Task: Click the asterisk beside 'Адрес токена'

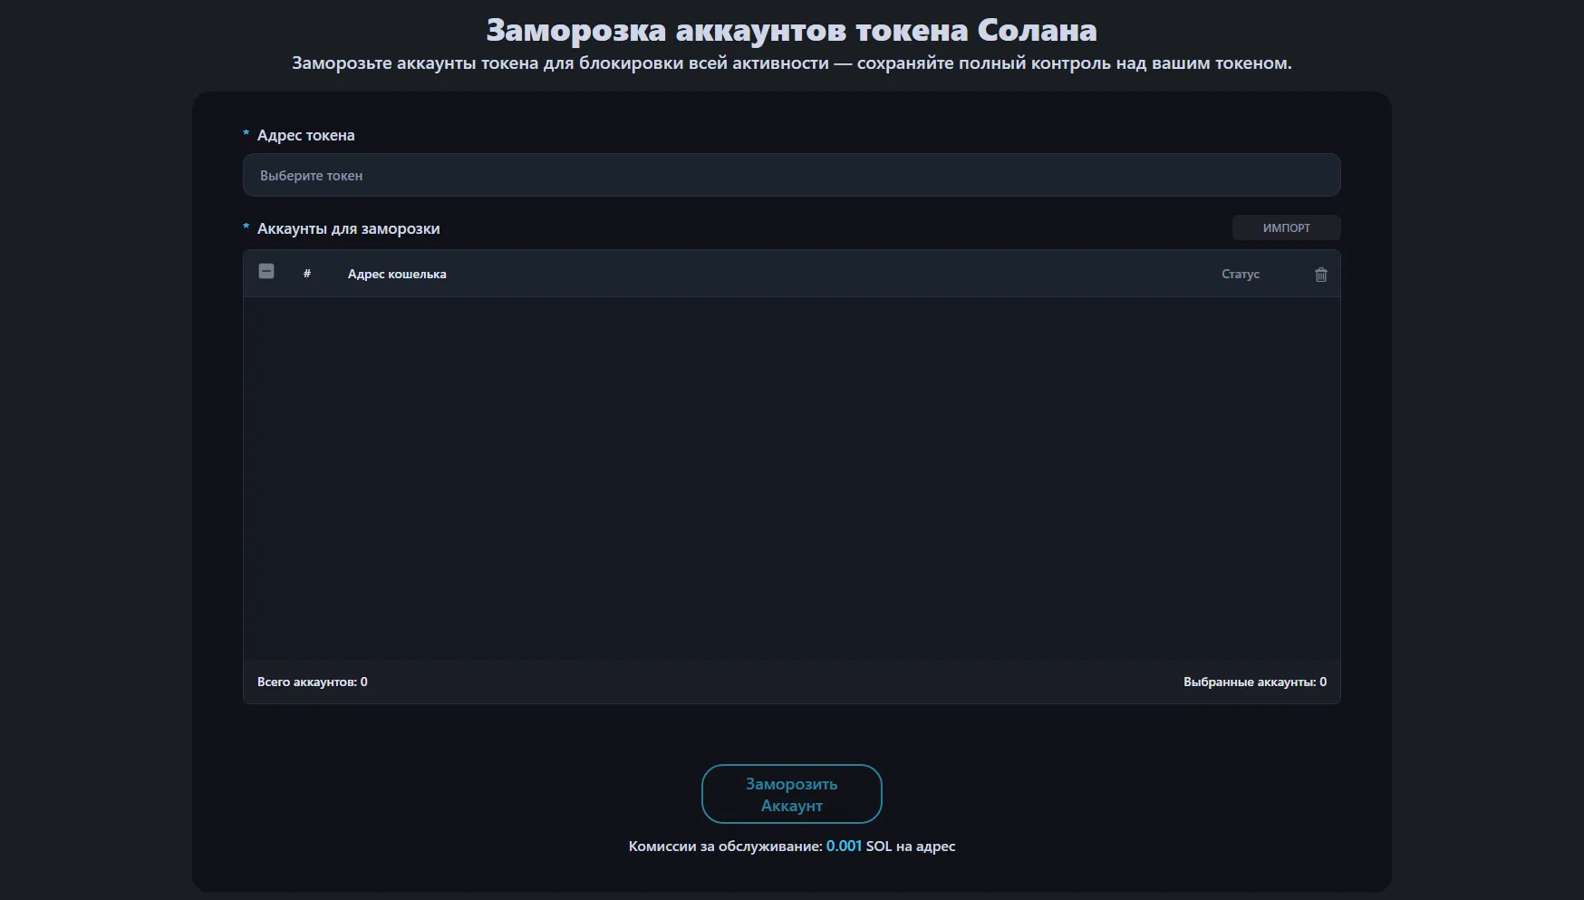Action: 246,135
